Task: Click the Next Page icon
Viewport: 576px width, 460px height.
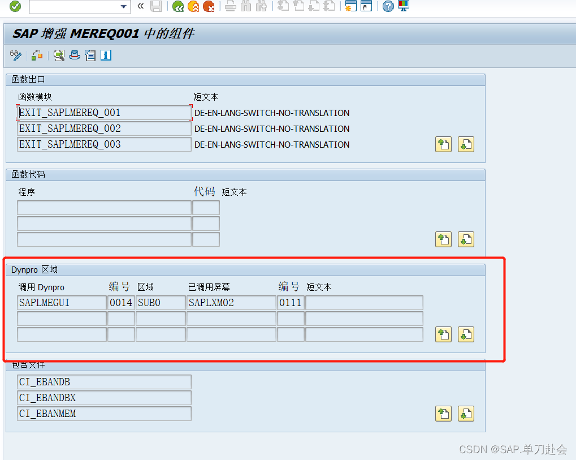Action: tap(314, 6)
